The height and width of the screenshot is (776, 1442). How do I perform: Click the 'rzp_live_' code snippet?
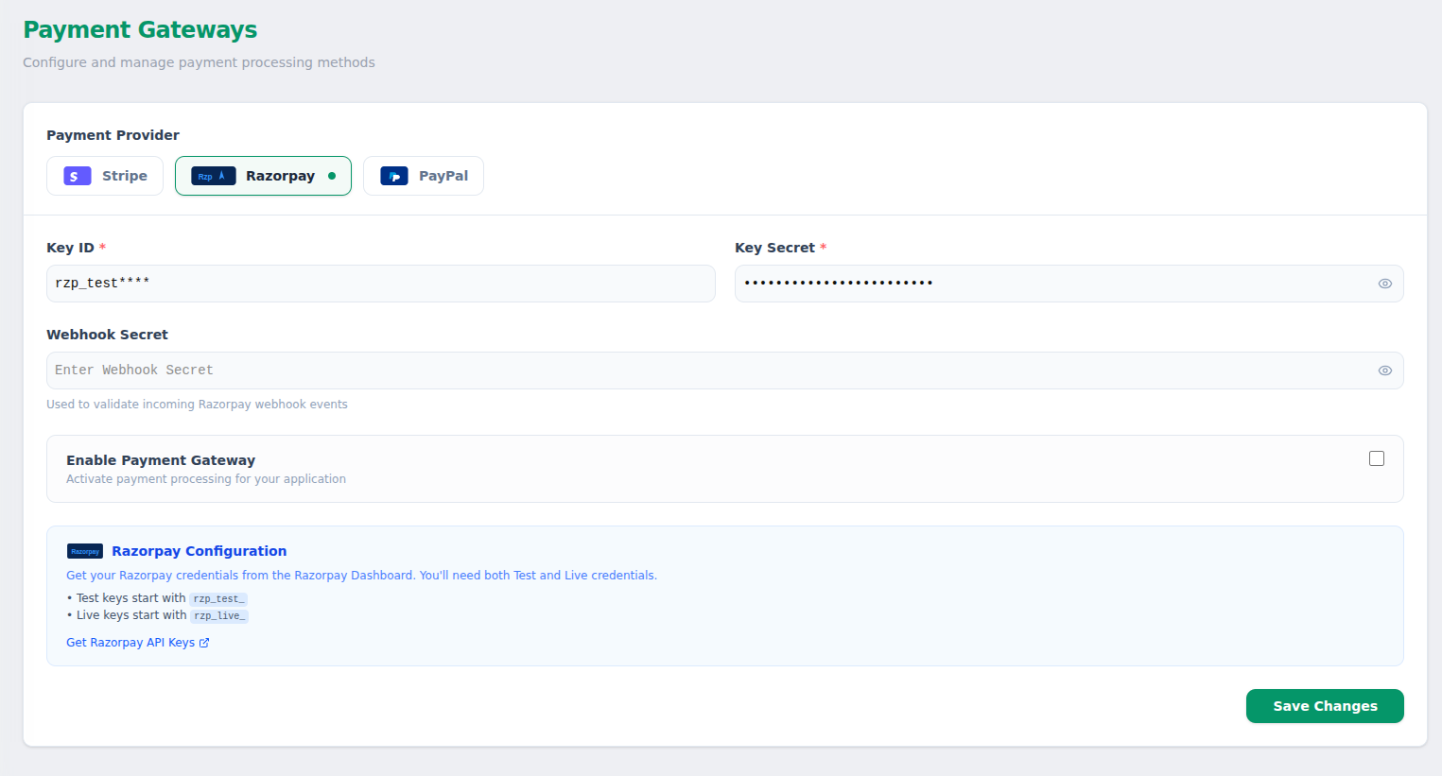tap(219, 615)
